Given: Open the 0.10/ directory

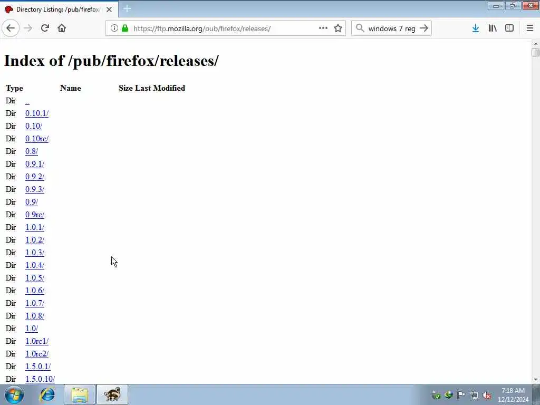Looking at the screenshot, I should (34, 127).
